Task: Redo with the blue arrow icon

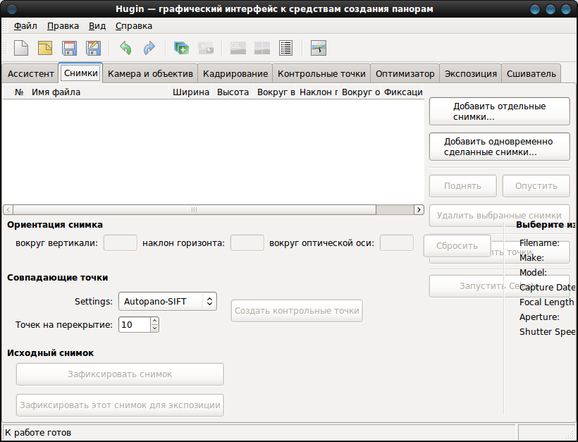Action: 149,48
